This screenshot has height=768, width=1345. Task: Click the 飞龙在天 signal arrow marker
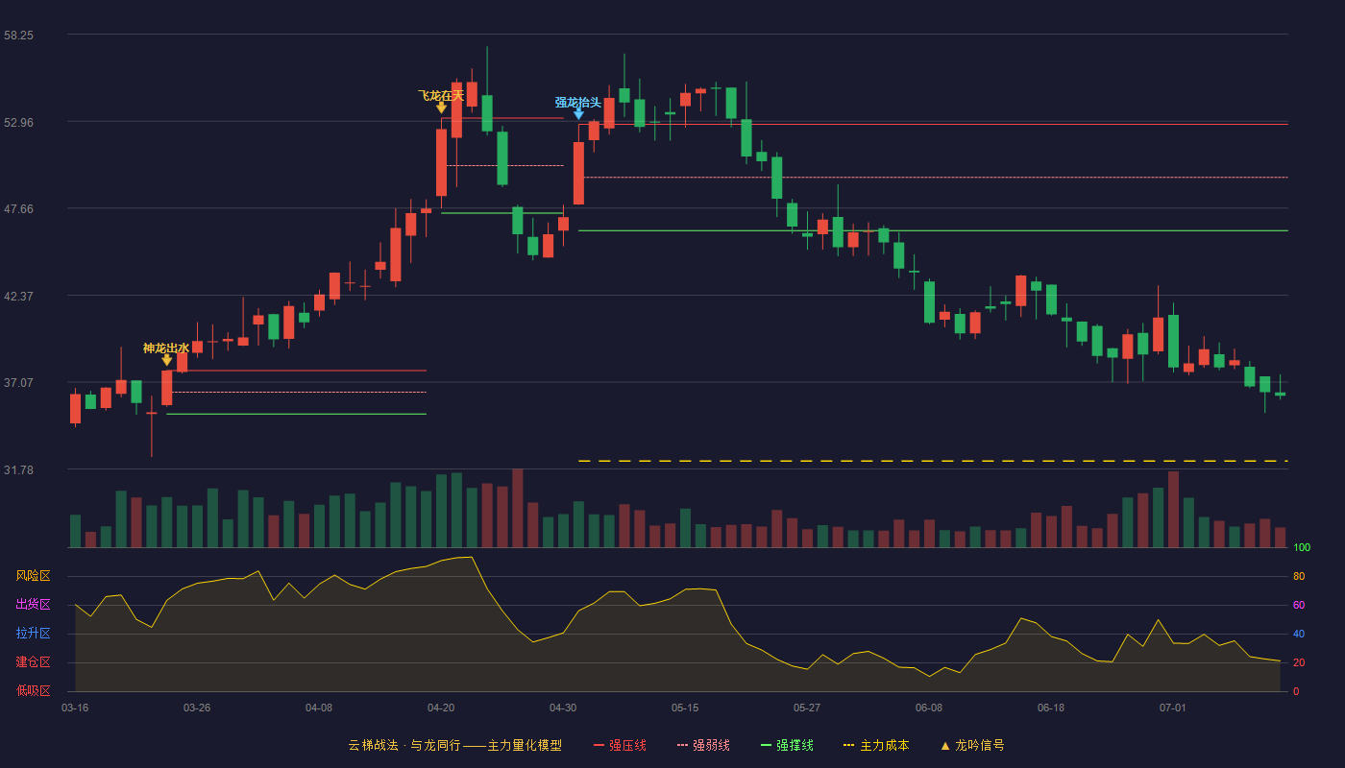coord(441,108)
